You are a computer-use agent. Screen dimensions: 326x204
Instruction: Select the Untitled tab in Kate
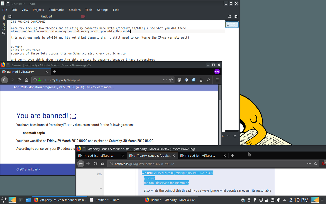pos(46,16)
